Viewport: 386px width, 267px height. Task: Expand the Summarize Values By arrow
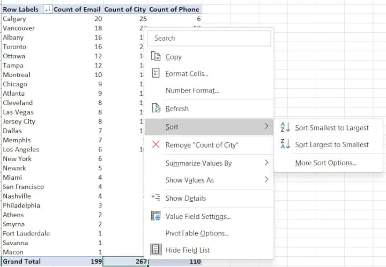266,163
